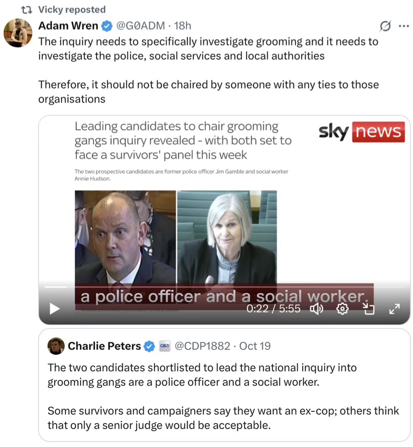Image resolution: width=413 pixels, height=447 pixels.
Task: Click the Vicky reposted label
Action: 72,10
